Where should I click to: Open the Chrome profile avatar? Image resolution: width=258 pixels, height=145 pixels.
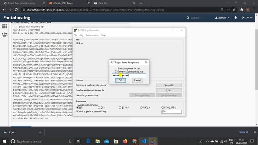248,10
